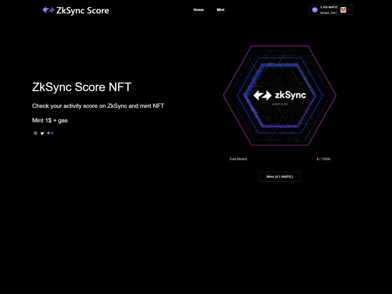The height and width of the screenshot is (294, 392).
Task: Click the 2 / 10000 minted count
Action: 323,159
